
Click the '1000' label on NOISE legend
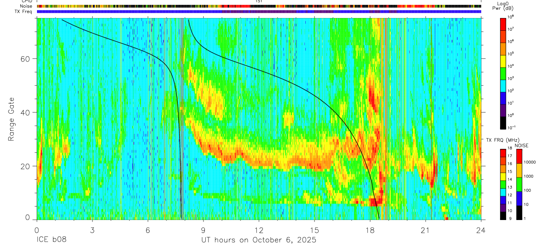[x=528, y=176]
